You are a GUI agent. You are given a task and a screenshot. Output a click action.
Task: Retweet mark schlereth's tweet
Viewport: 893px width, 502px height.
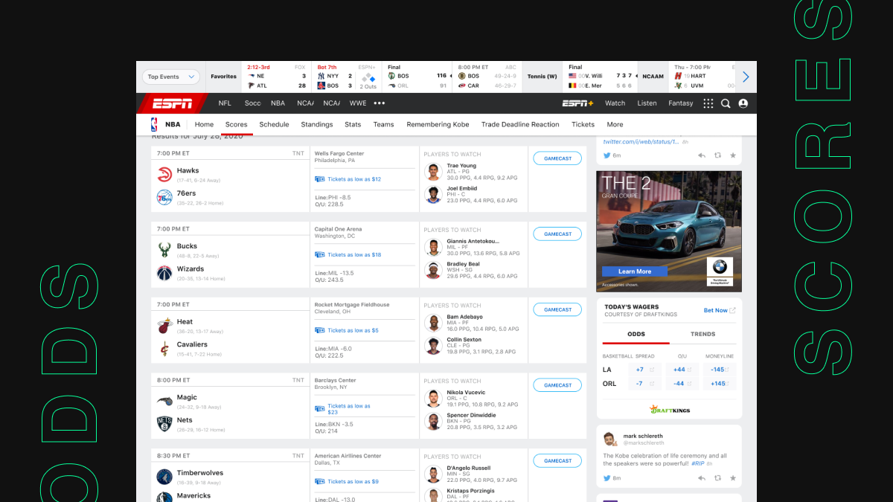tap(717, 478)
